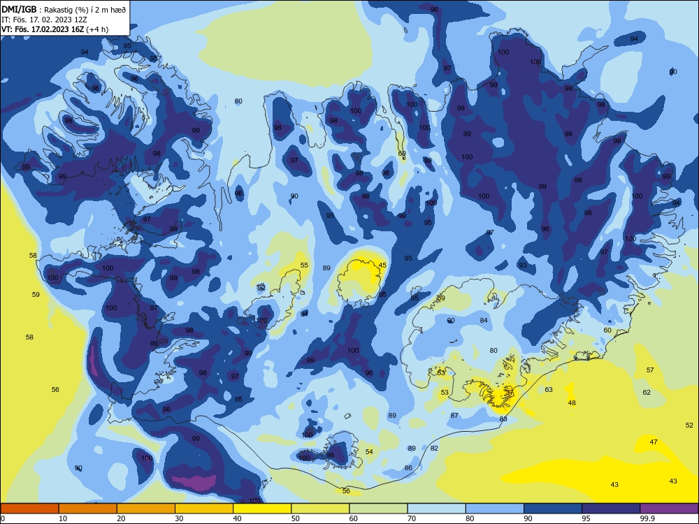The height and width of the screenshot is (524, 699).
Task: Click the map value '87'
Action: 454,415
